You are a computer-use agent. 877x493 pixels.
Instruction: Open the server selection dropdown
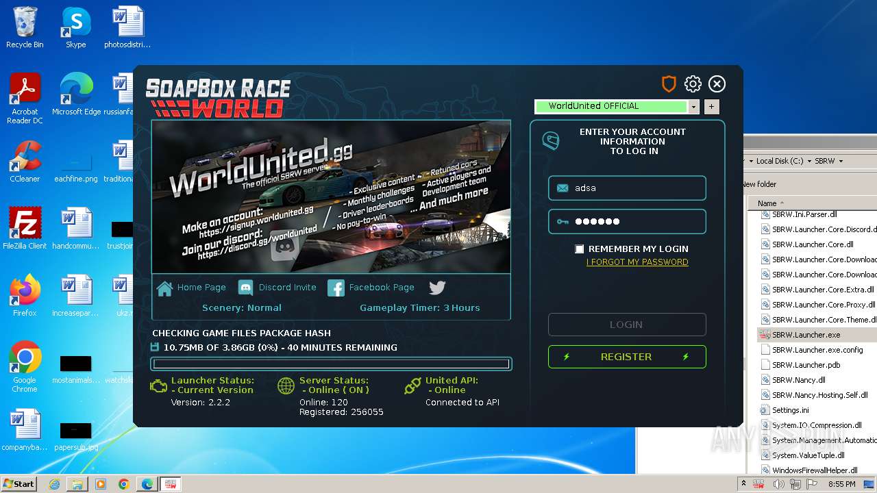coord(693,107)
